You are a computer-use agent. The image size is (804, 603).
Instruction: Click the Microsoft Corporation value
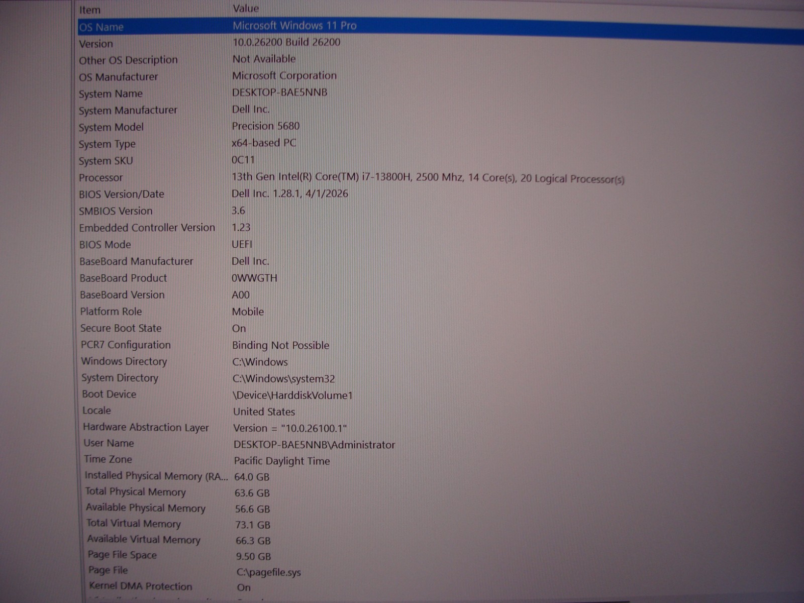point(284,75)
